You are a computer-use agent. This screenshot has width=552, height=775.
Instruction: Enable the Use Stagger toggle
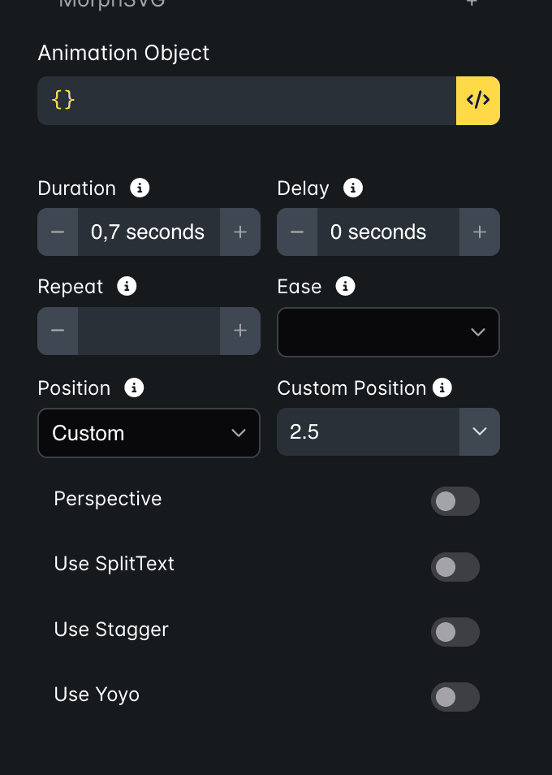pyautogui.click(x=455, y=632)
